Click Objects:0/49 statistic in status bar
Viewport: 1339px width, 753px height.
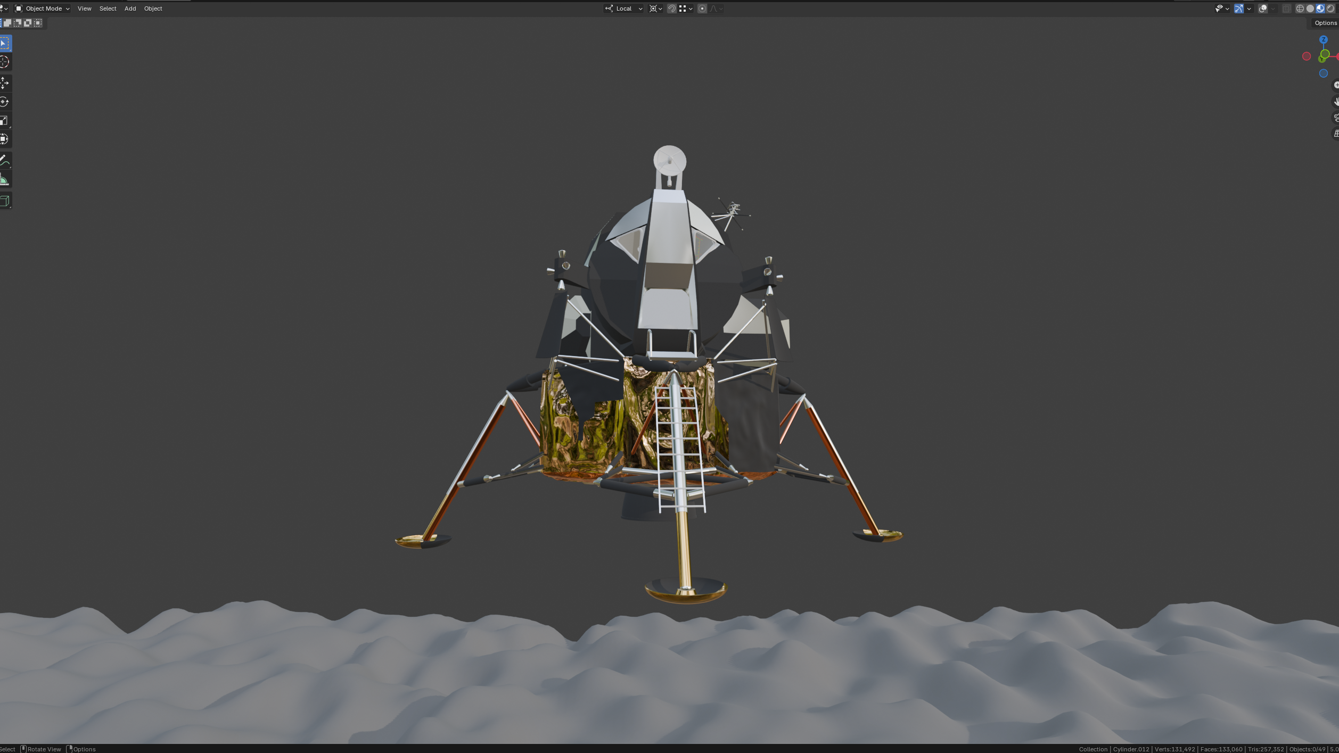coord(1307,749)
